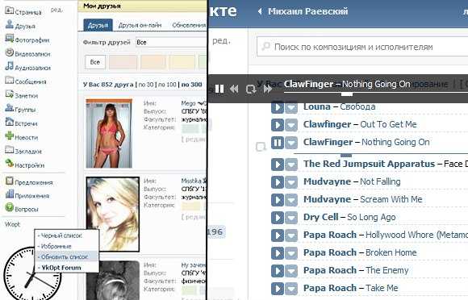The image size is (468, 300).
Task: Pause the ClawFinger track in the playlist
Action: pos(278,143)
